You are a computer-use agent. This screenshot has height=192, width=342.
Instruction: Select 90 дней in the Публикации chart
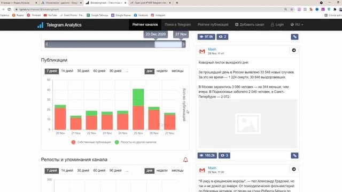tap(115, 71)
